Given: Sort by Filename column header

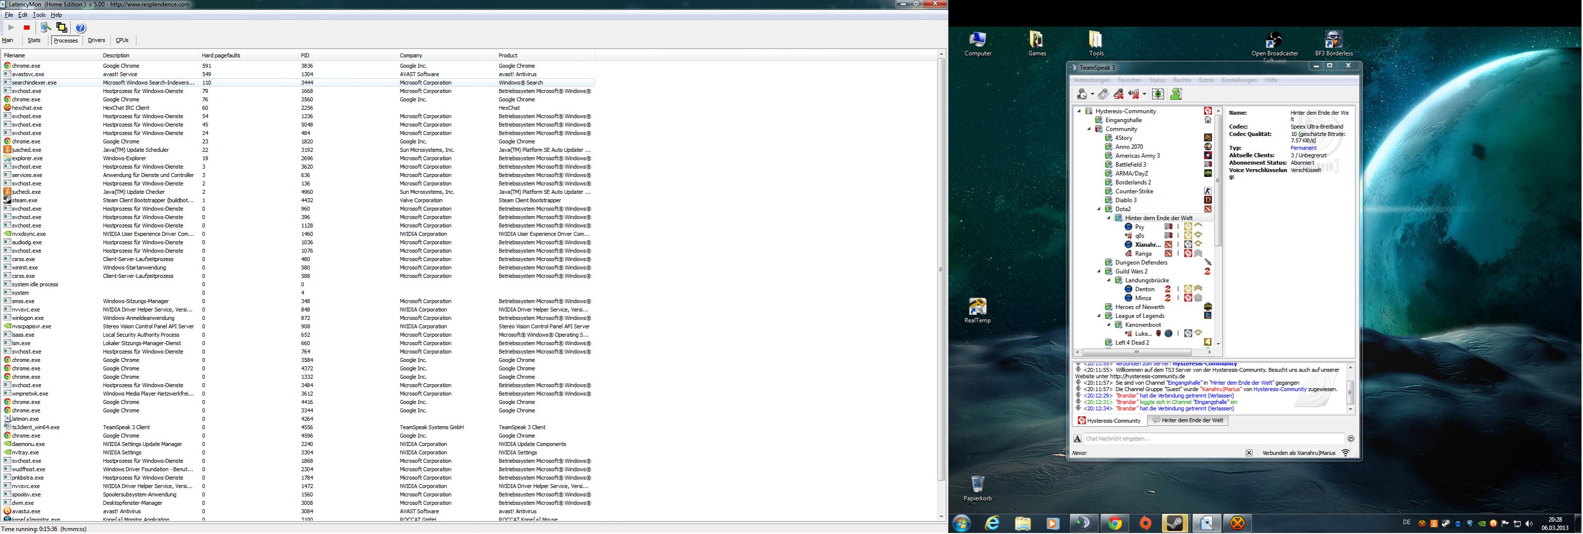Looking at the screenshot, I should pyautogui.click(x=50, y=55).
